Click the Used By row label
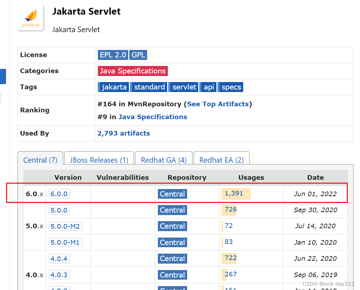Image resolution: width=360 pixels, height=290 pixels. click(35, 133)
